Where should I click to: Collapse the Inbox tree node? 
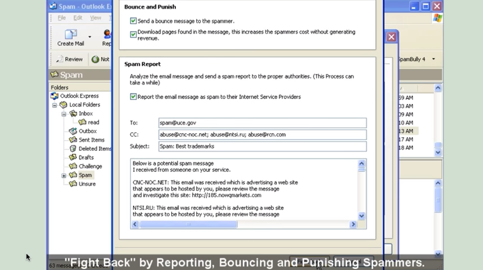click(64, 114)
